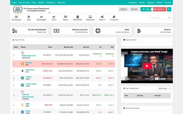Open Pools from top menu
The image size is (183, 114).
(x=34, y=3)
